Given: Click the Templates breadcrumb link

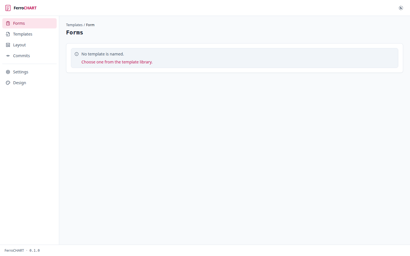Looking at the screenshot, I should (74, 25).
